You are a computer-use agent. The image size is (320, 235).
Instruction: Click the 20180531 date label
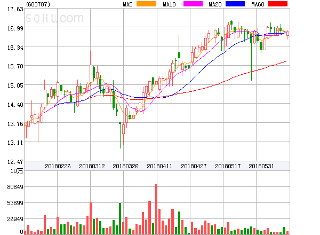261,166
